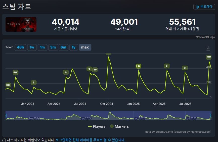218x142 pixels.
Task: Click the data by SteamDB.info highcharts credit
Action: point(178,132)
